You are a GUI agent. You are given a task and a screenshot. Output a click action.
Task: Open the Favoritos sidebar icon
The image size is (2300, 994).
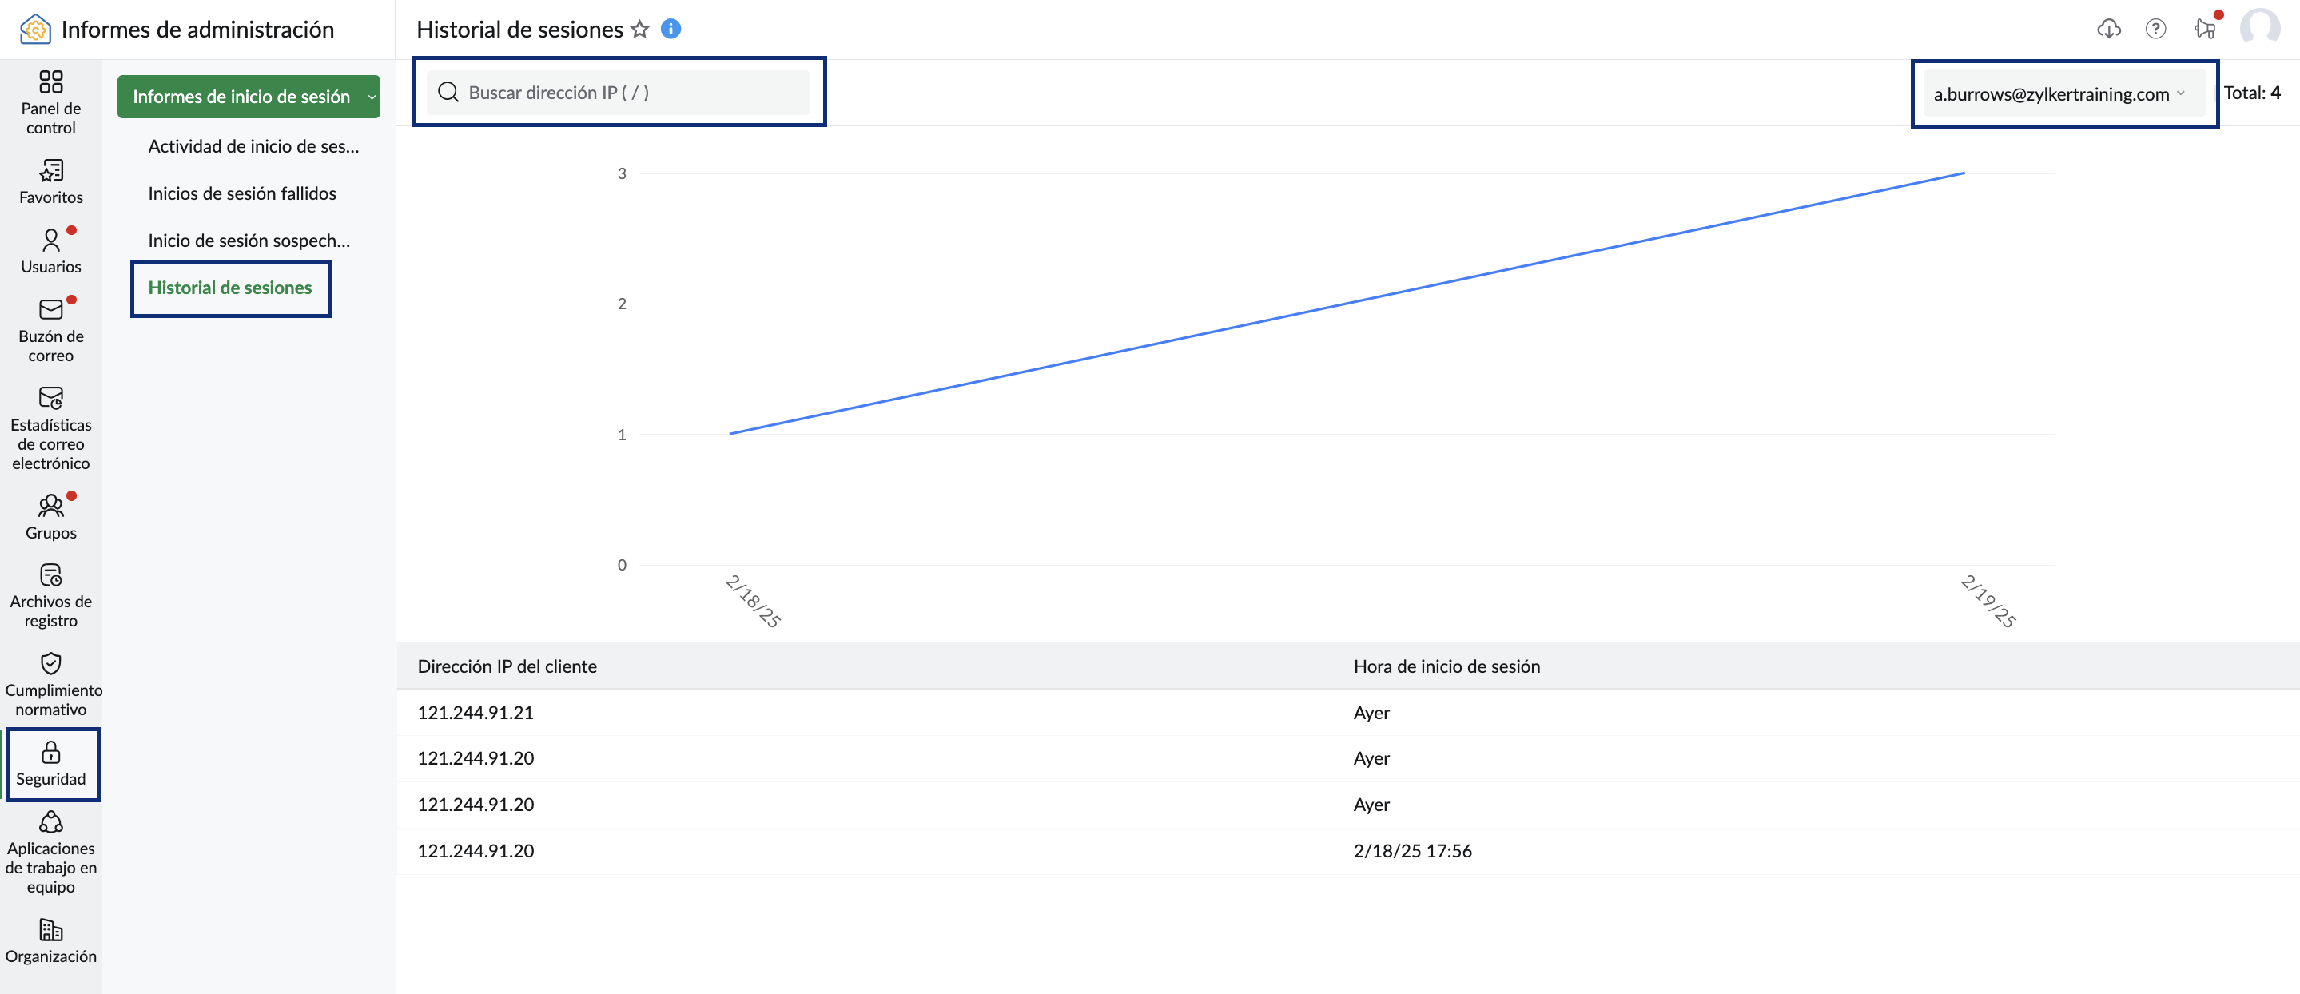tap(51, 170)
